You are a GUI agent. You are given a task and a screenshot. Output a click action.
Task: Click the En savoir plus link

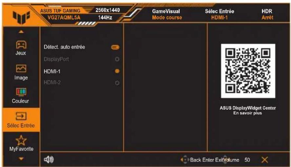tap(248, 113)
